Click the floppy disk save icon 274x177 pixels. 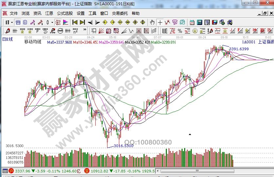coord(214,22)
